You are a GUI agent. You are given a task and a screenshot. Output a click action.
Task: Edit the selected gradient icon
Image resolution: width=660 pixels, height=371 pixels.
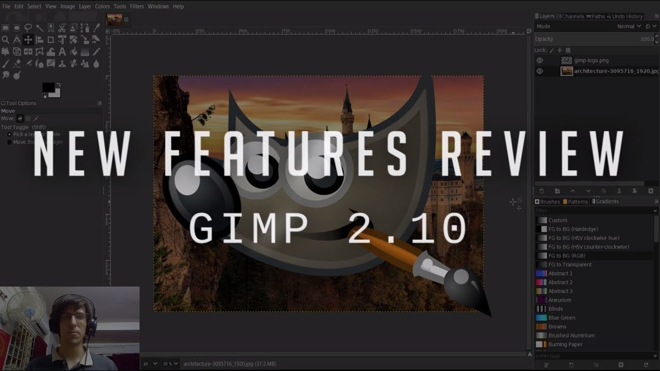pos(547,365)
